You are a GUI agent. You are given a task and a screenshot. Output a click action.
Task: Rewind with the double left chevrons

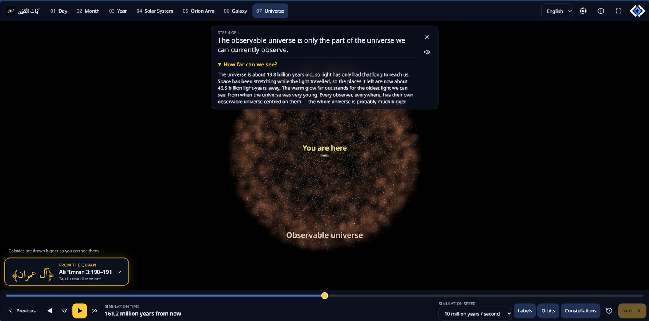pos(65,311)
